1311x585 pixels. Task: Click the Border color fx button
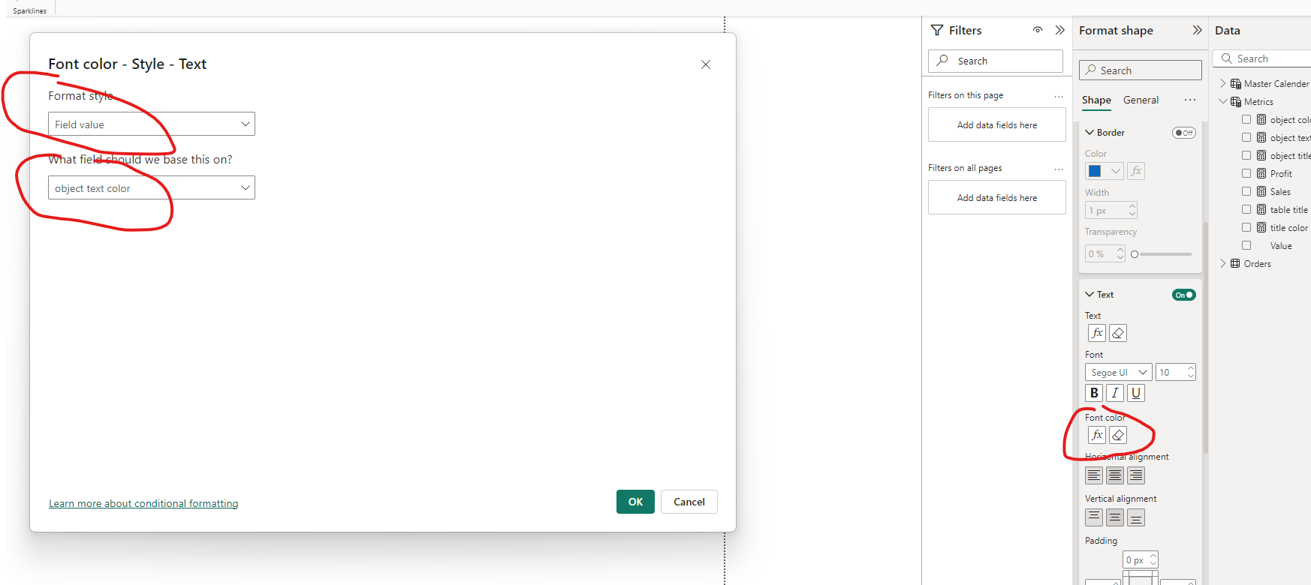pos(1136,171)
